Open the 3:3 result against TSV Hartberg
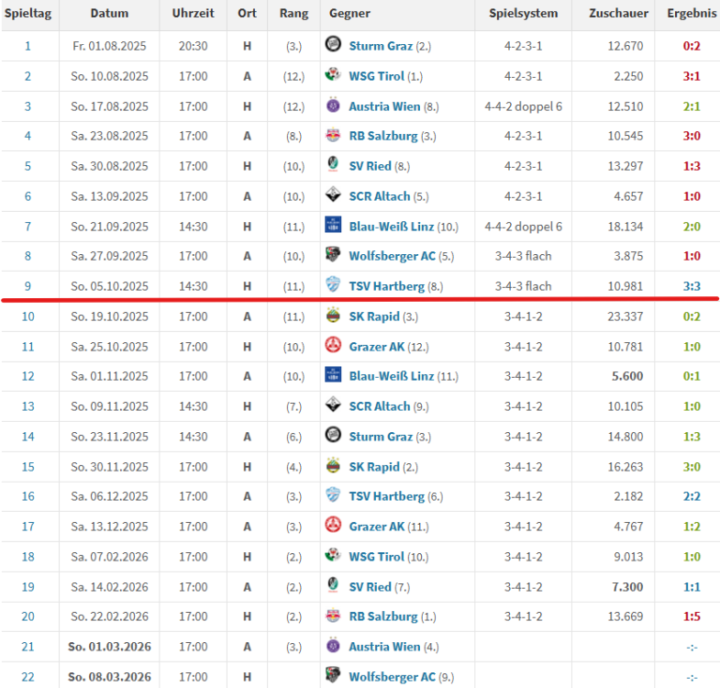This screenshot has height=688, width=720. pos(692,286)
